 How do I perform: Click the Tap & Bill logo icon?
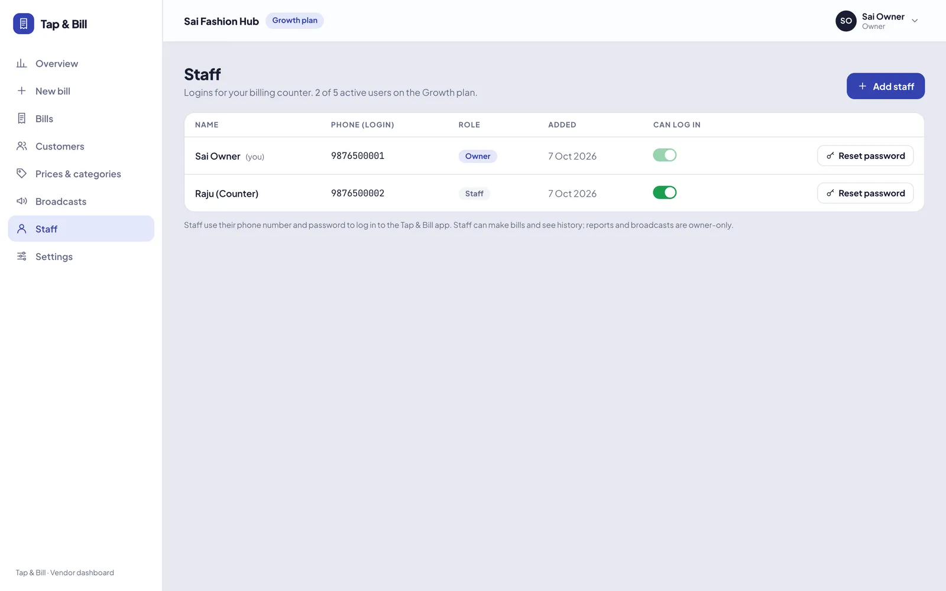click(x=24, y=24)
